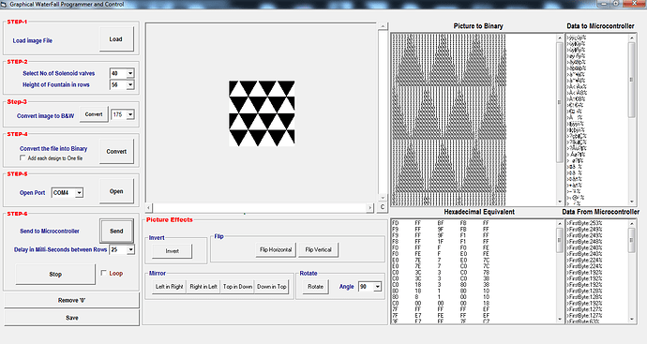Click Data From Microcontroller scrollbar thumb

(x=632, y=240)
